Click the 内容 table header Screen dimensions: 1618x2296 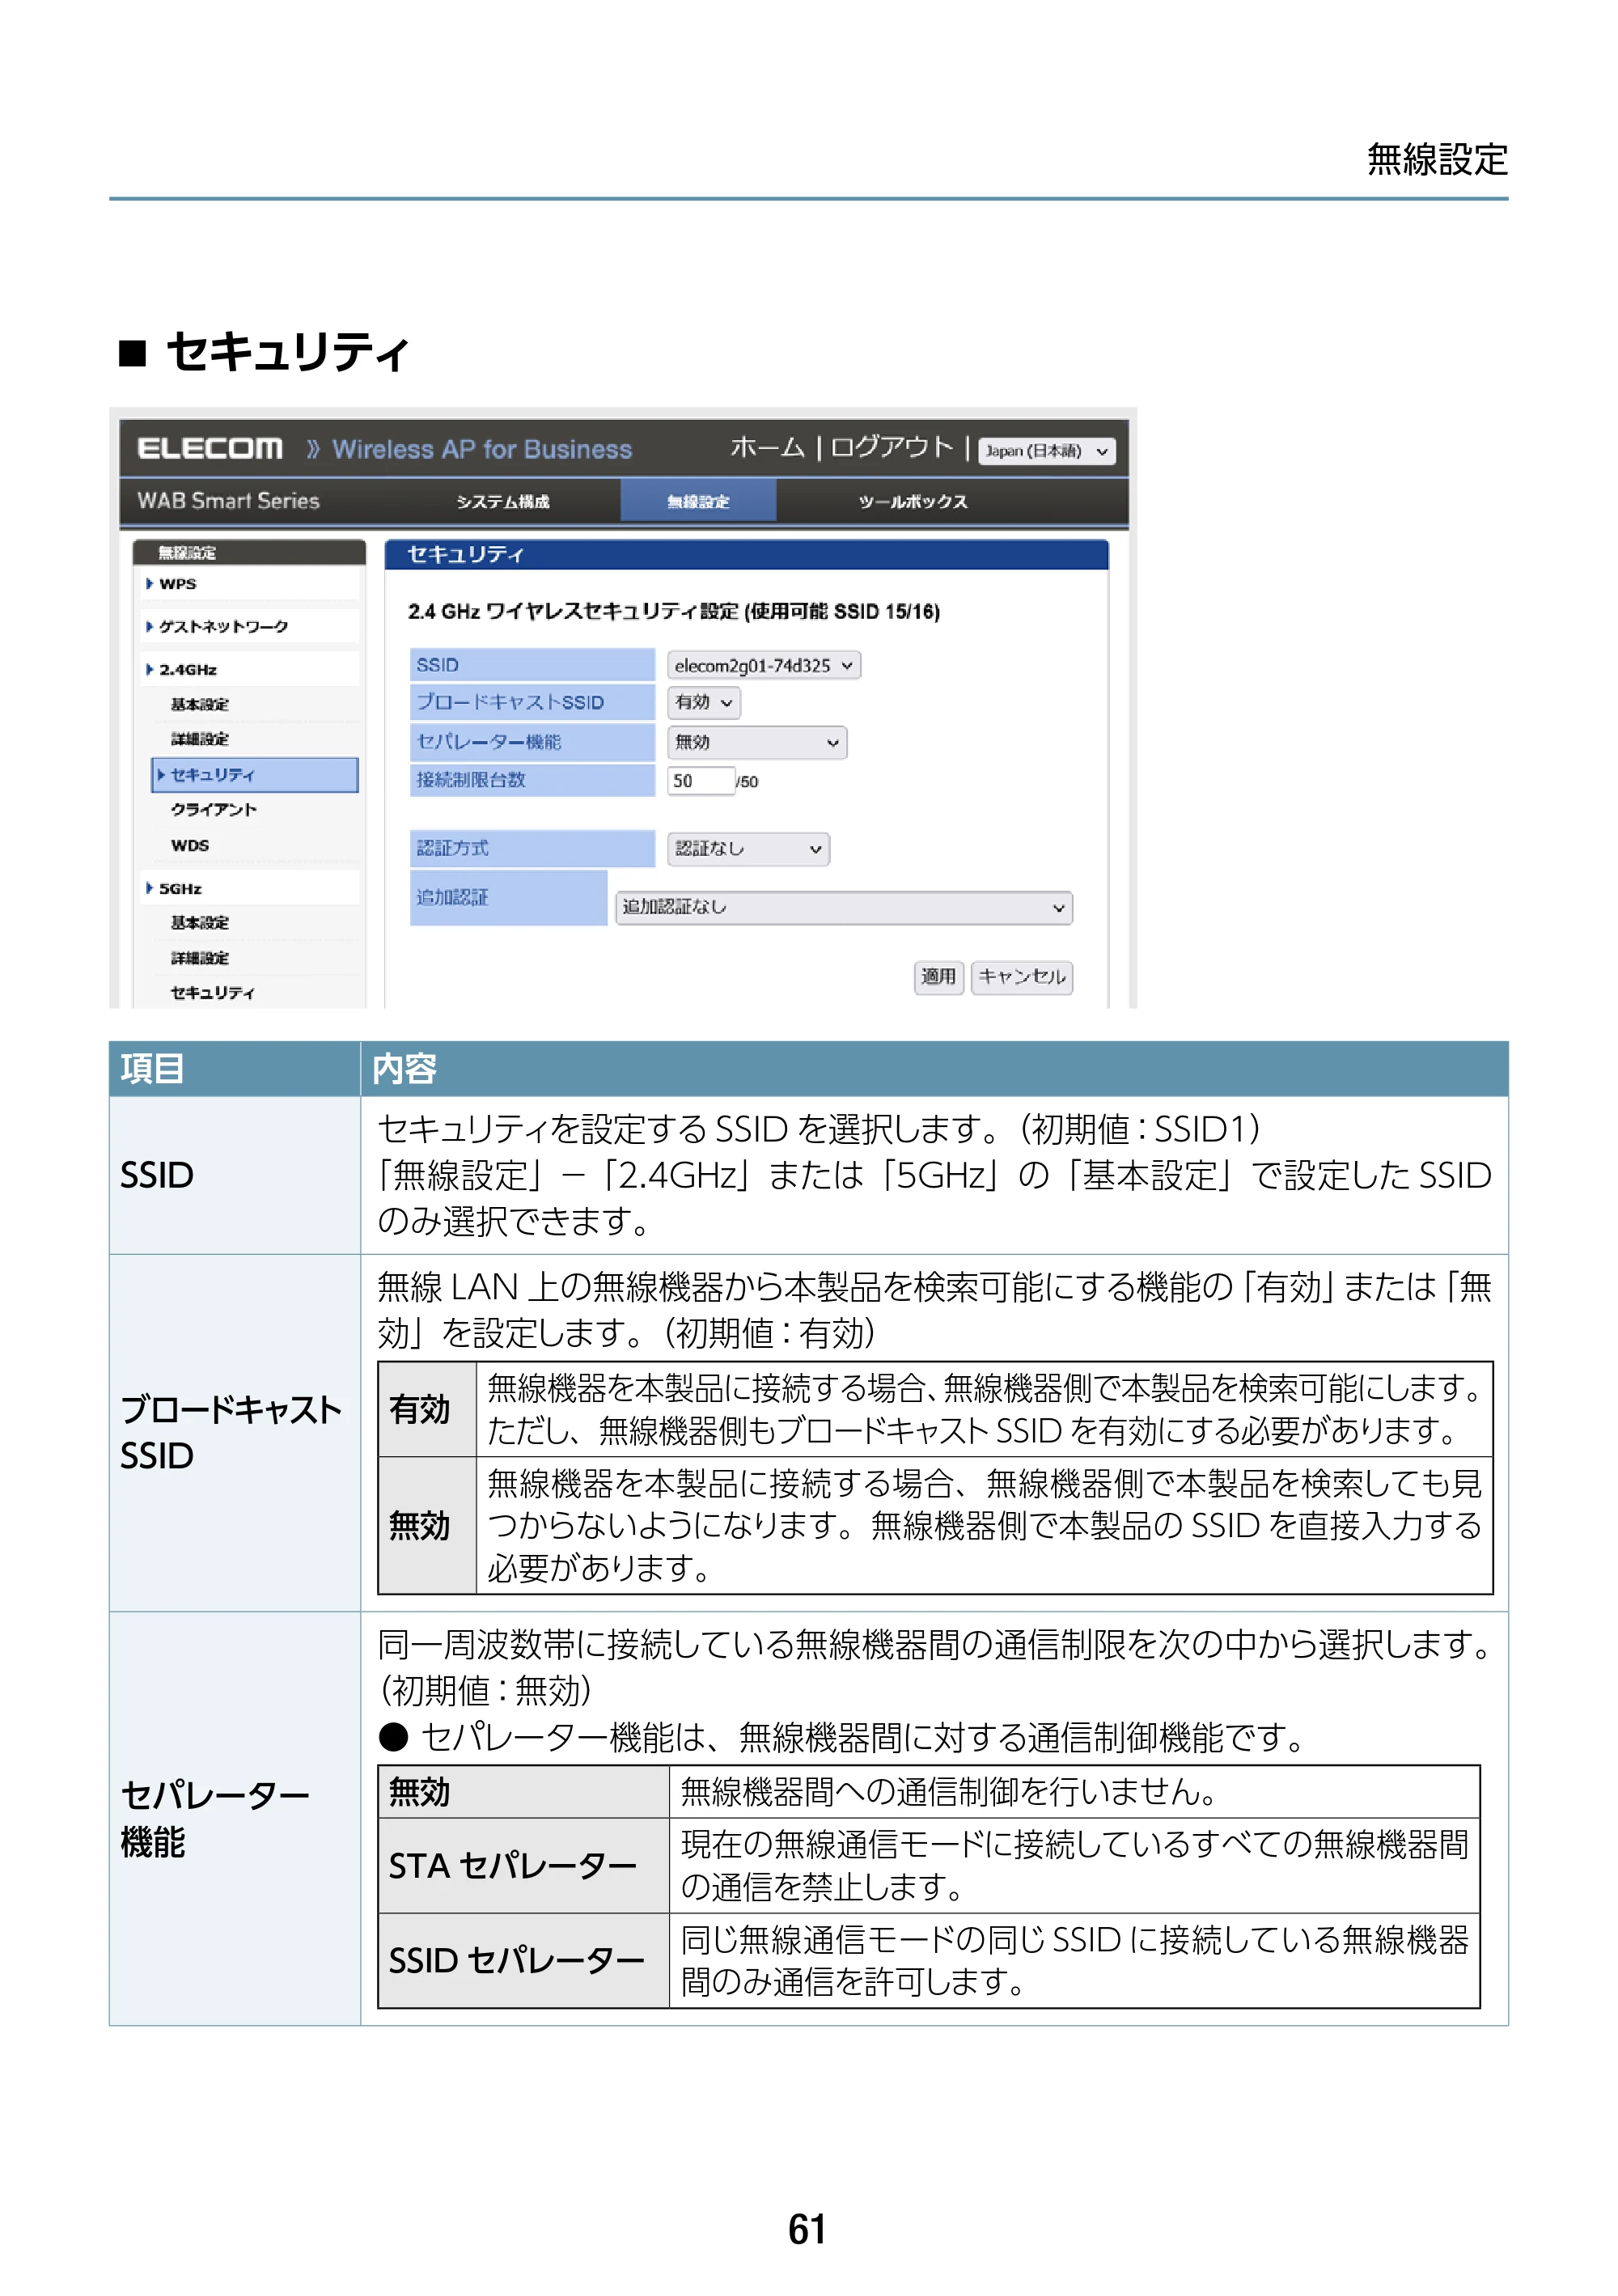[x=934, y=1068]
